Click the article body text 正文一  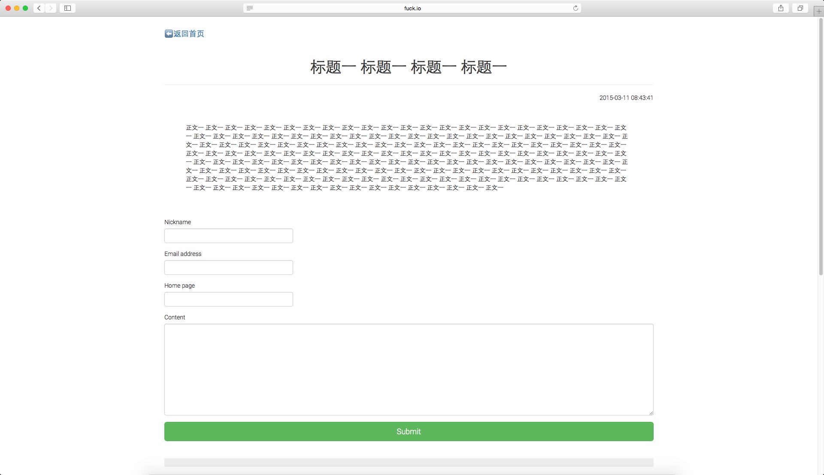coord(407,157)
